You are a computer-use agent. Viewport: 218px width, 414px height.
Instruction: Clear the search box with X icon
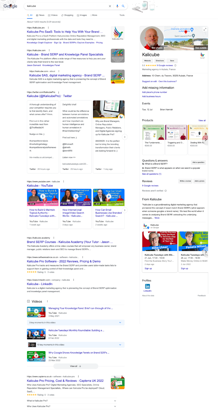tap(110, 6)
